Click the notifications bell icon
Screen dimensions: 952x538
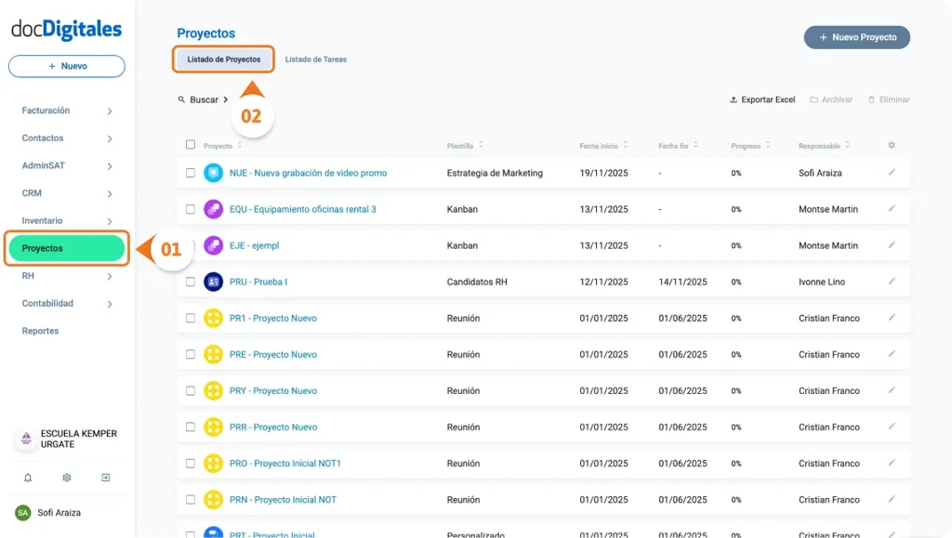[x=28, y=477]
